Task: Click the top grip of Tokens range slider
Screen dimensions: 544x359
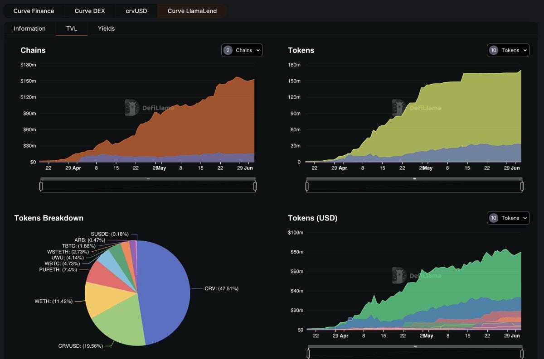Action: pos(414,179)
